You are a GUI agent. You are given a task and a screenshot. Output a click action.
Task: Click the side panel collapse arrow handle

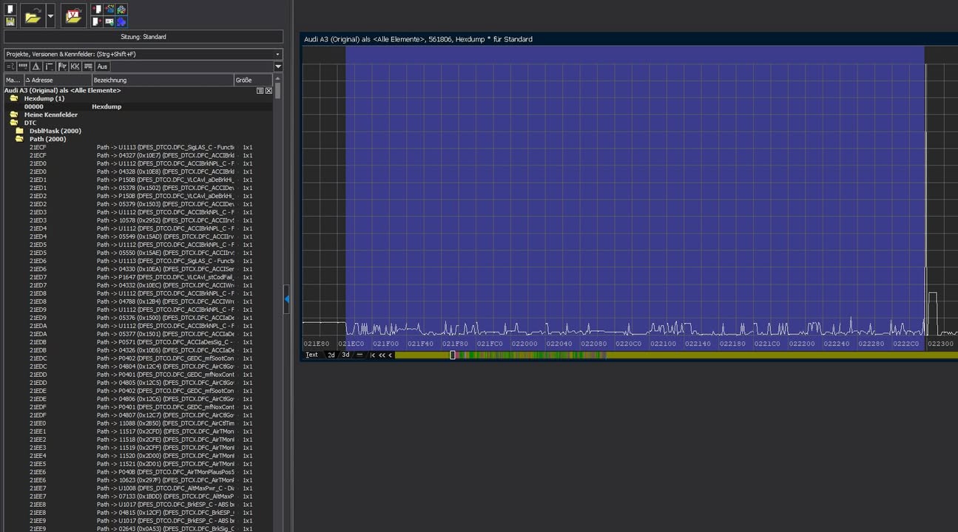coord(286,299)
